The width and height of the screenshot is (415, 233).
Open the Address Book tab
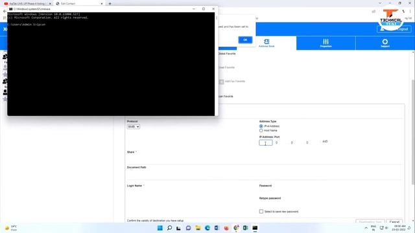click(x=267, y=43)
